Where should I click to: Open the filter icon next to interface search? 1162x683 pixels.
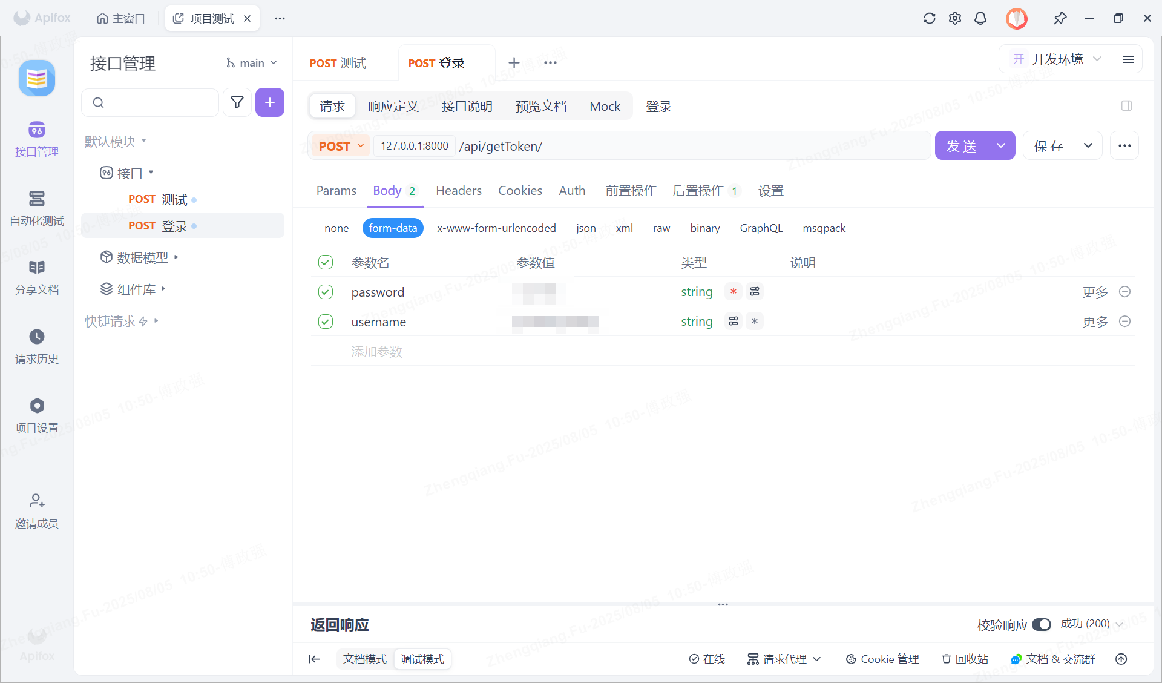click(x=237, y=102)
